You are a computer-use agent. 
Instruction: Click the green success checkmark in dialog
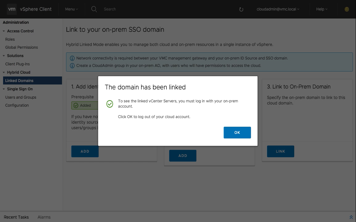point(110,104)
